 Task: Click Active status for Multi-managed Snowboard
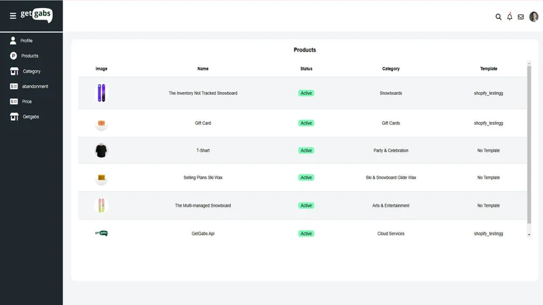(x=306, y=205)
